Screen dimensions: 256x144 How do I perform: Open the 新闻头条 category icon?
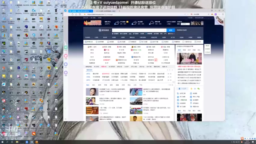coord(85,42)
